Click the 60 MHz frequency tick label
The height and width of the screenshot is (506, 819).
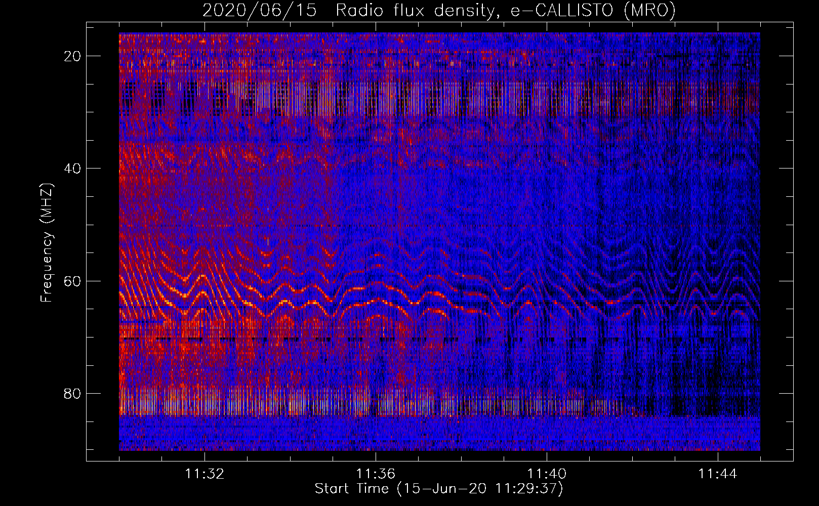[x=73, y=281]
